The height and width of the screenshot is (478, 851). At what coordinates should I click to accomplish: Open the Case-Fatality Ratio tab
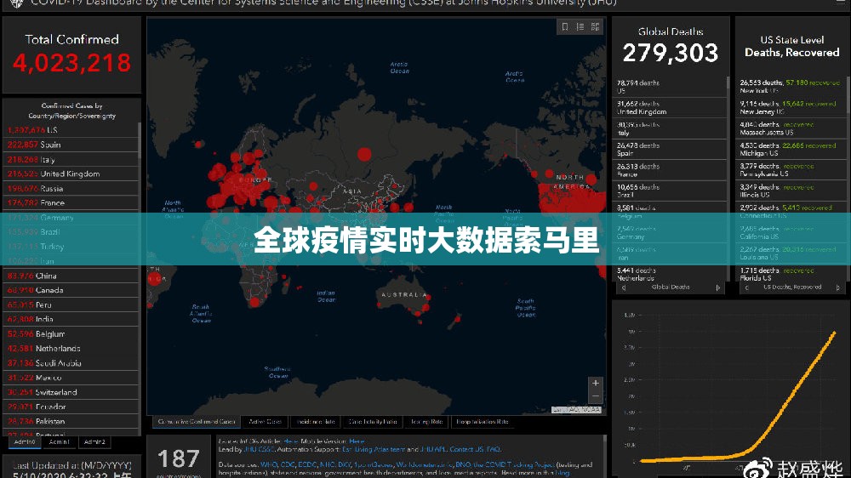(x=373, y=422)
